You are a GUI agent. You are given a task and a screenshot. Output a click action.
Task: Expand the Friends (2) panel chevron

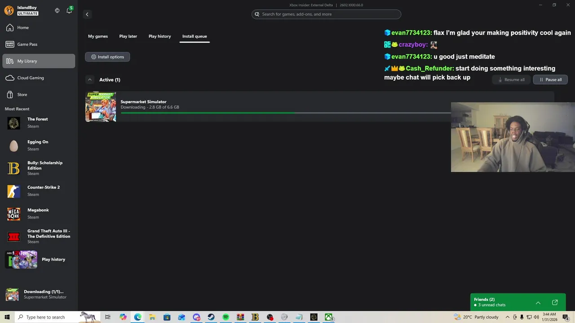pyautogui.click(x=538, y=303)
